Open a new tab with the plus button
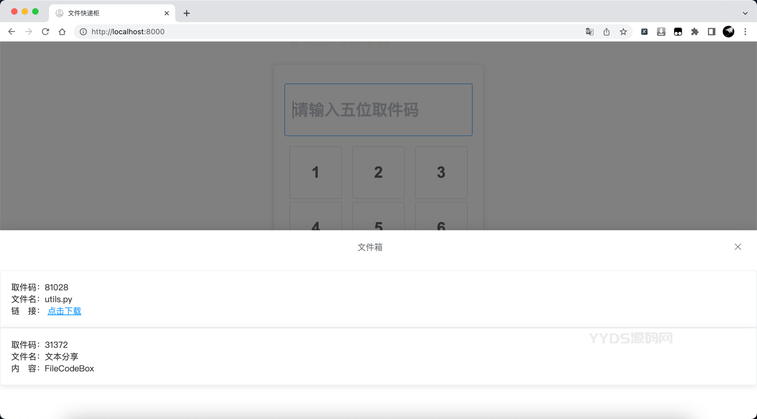The image size is (757, 419). (x=186, y=13)
